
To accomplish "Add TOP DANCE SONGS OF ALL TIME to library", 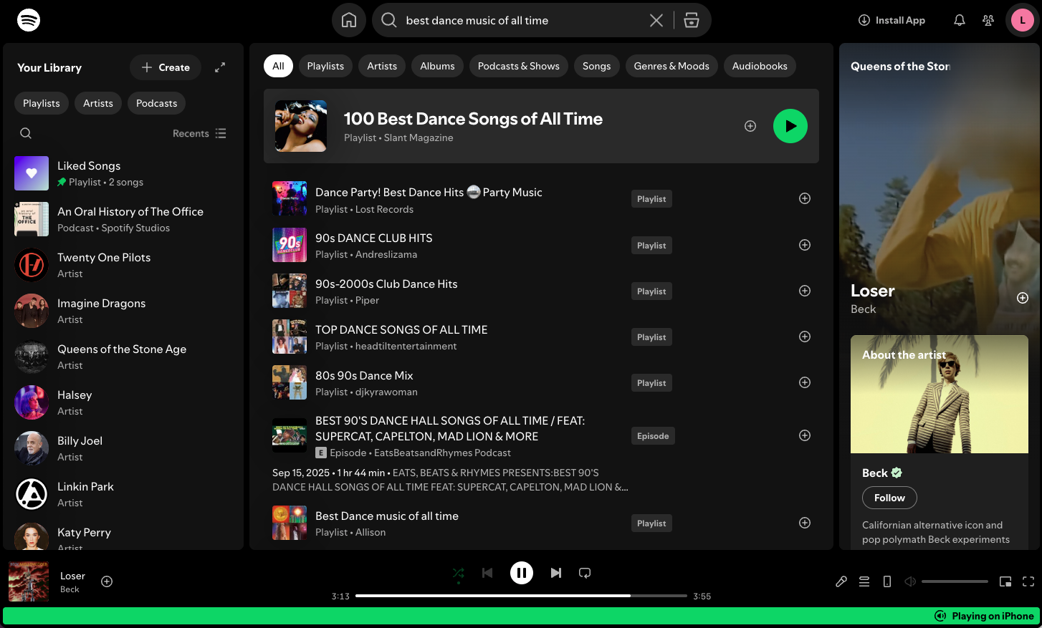I will coord(805,337).
